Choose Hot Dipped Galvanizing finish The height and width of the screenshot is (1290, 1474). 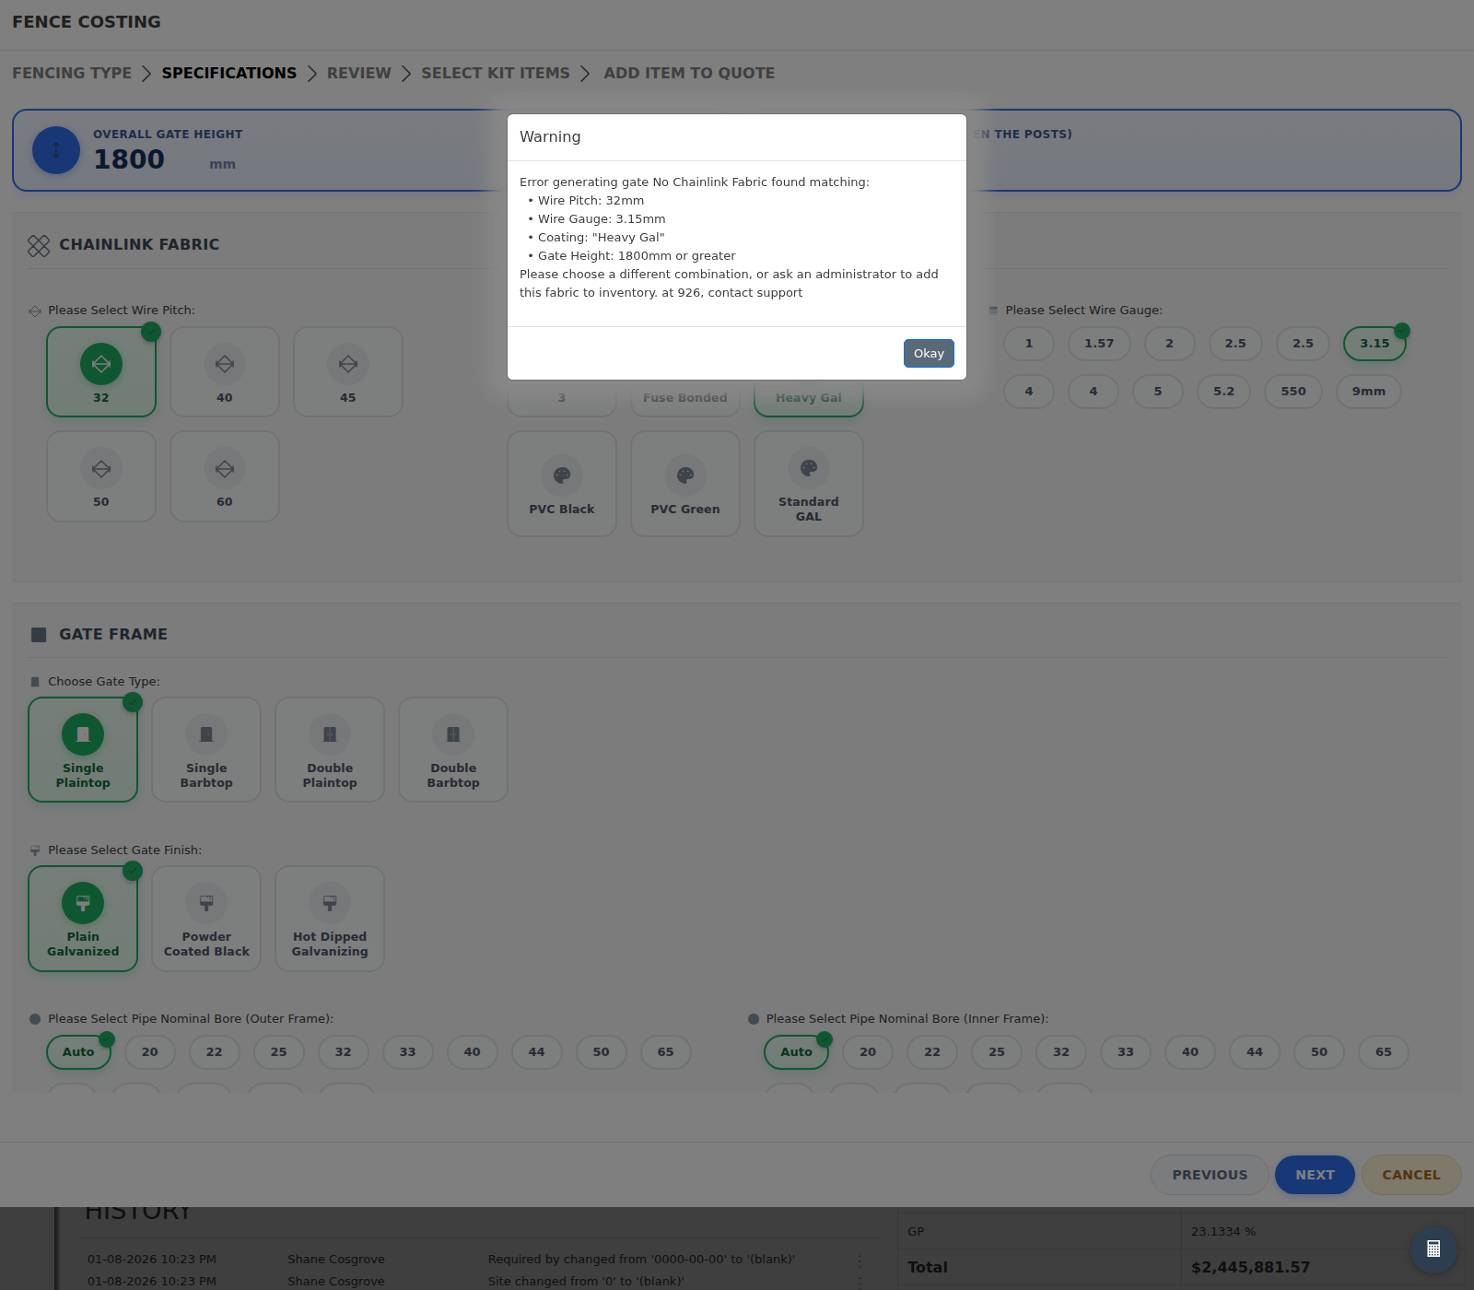point(330,919)
